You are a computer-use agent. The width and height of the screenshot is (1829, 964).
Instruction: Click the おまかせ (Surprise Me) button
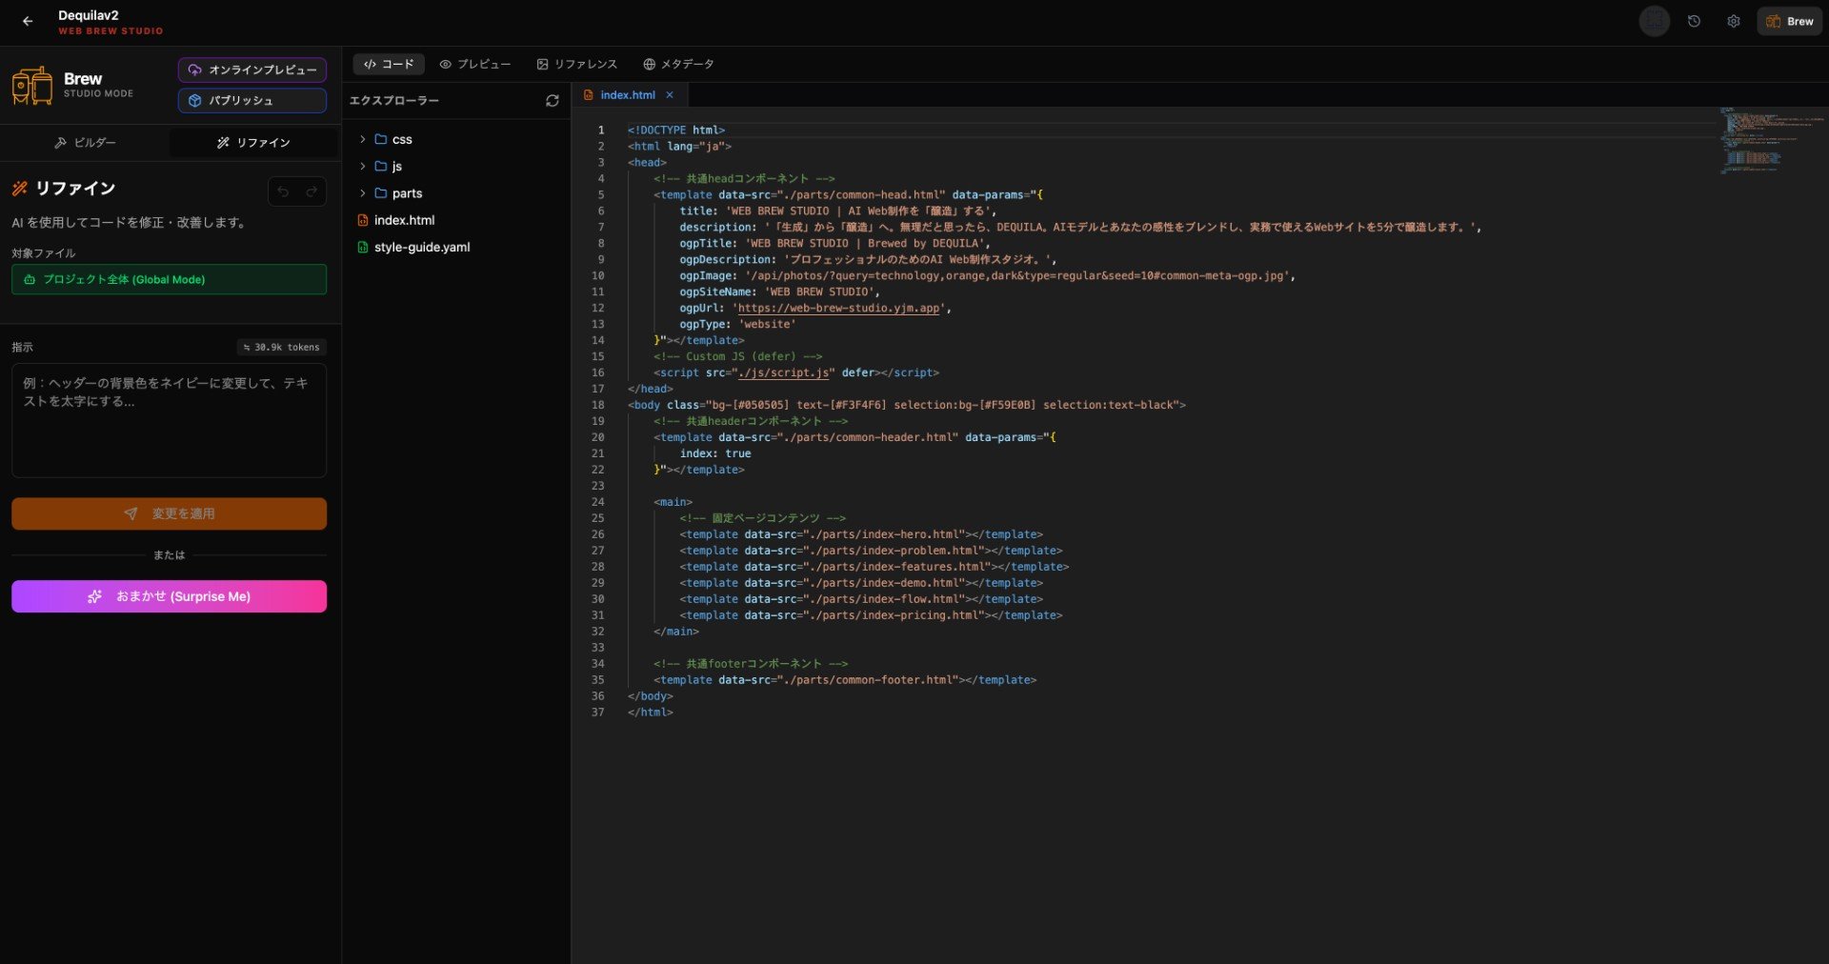[x=169, y=596]
